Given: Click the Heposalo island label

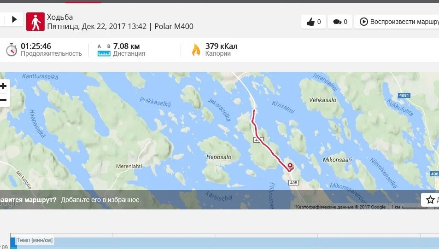Looking at the screenshot, I should coord(219,157).
